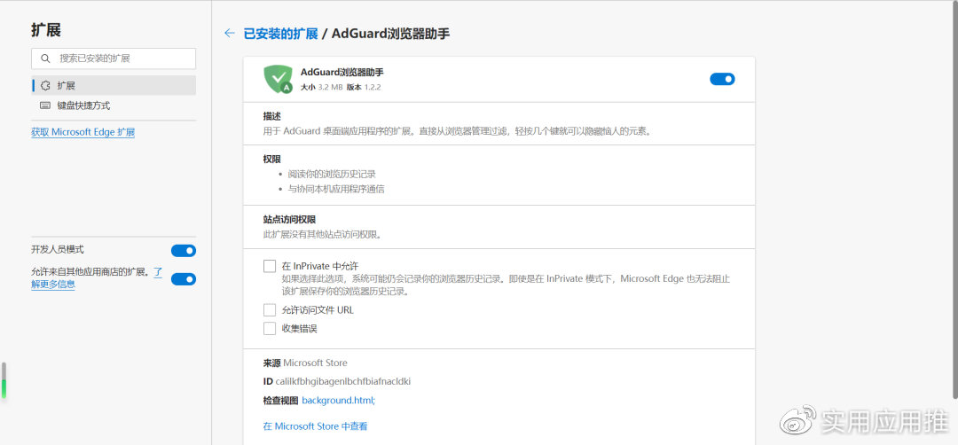Turn off 开发人员模式 toggle
Image resolution: width=958 pixels, height=445 pixels.
coord(184,250)
